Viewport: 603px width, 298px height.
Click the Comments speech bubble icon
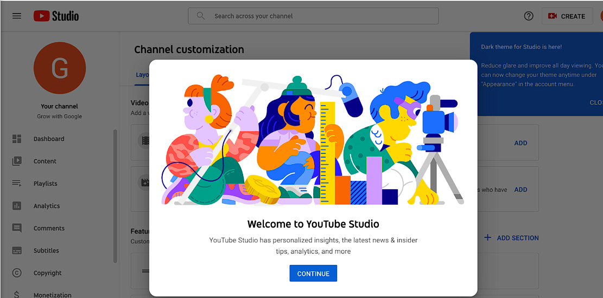[16, 228]
